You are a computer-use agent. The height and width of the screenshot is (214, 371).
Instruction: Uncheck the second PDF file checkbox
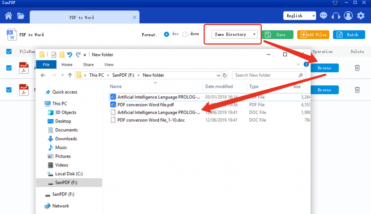click(9, 90)
